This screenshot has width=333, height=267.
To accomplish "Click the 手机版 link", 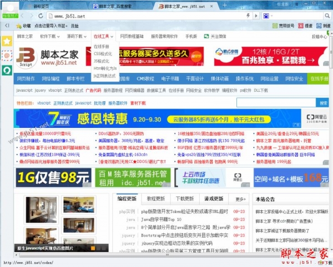I will pos(191,36).
